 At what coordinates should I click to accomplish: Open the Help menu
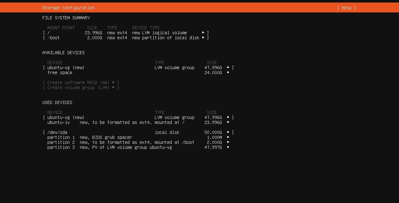point(346,8)
